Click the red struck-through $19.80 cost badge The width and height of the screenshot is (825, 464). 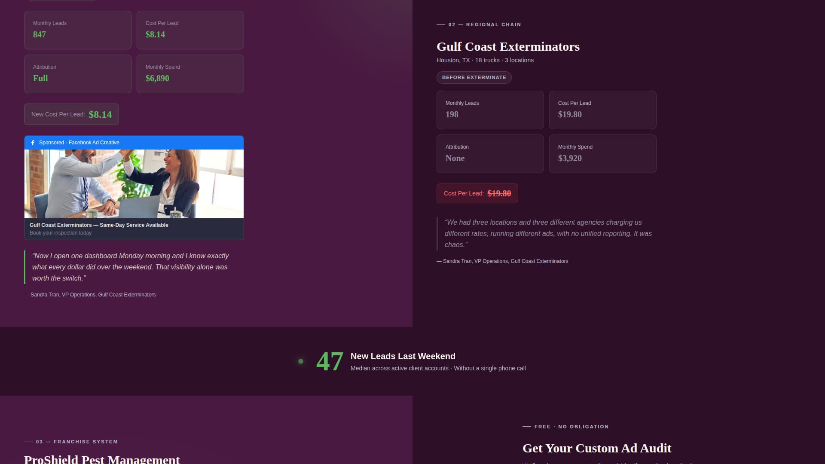pyautogui.click(x=477, y=193)
